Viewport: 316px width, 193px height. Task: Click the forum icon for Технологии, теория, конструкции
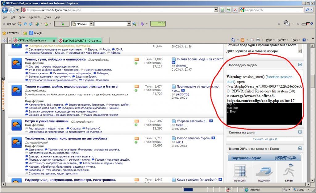coord(17,142)
